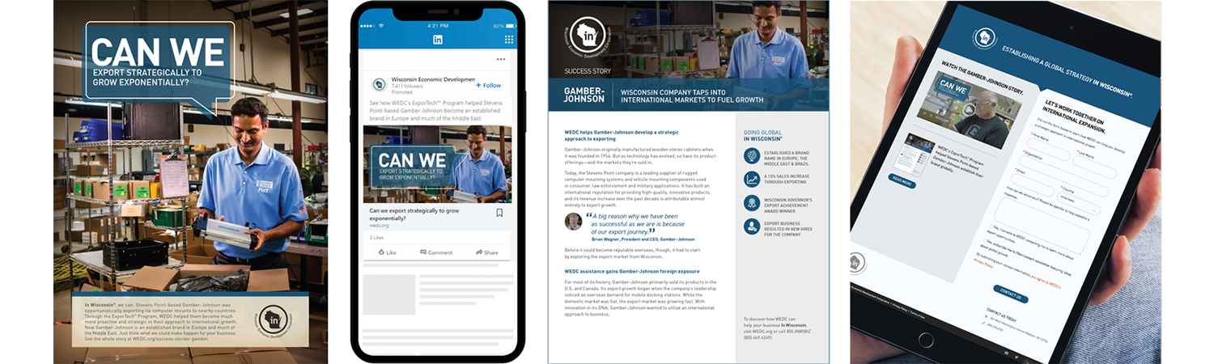Click 'SUCCESS STORY' label on the document
The height and width of the screenshot is (364, 1214).
point(588,71)
